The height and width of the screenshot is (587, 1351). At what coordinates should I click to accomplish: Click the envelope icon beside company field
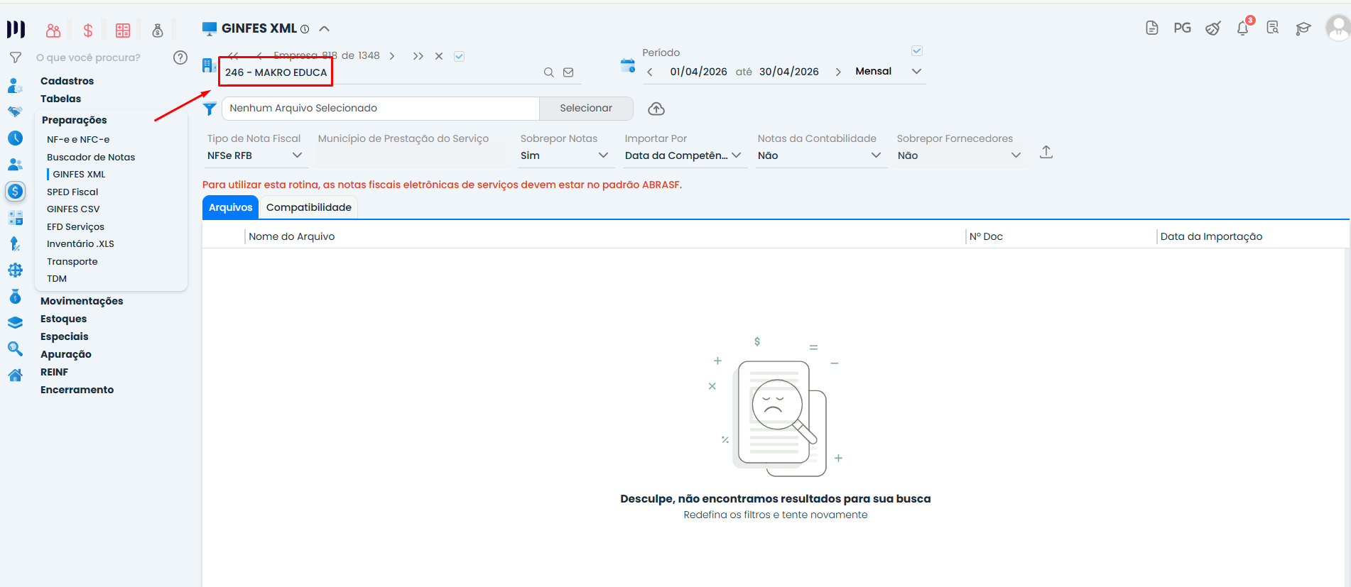[568, 72]
